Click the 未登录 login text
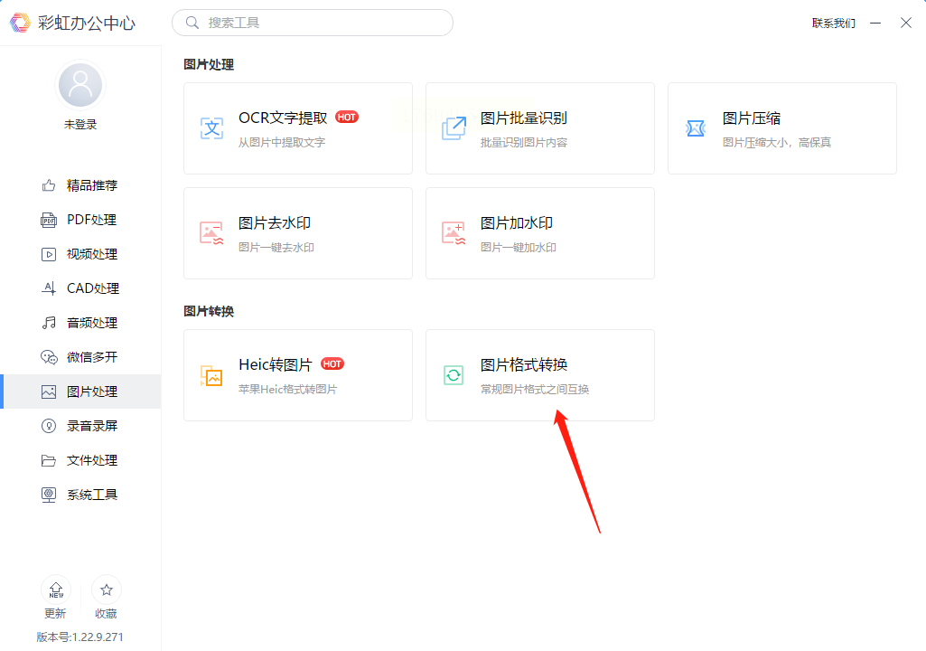Image resolution: width=926 pixels, height=651 pixels. (x=80, y=124)
